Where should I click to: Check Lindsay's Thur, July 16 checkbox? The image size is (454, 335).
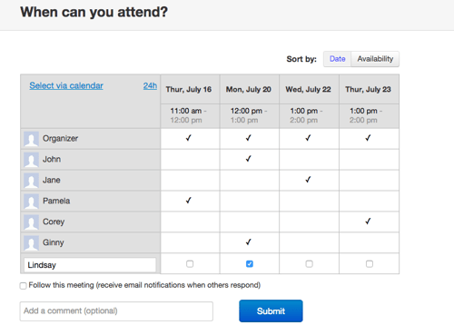(190, 264)
